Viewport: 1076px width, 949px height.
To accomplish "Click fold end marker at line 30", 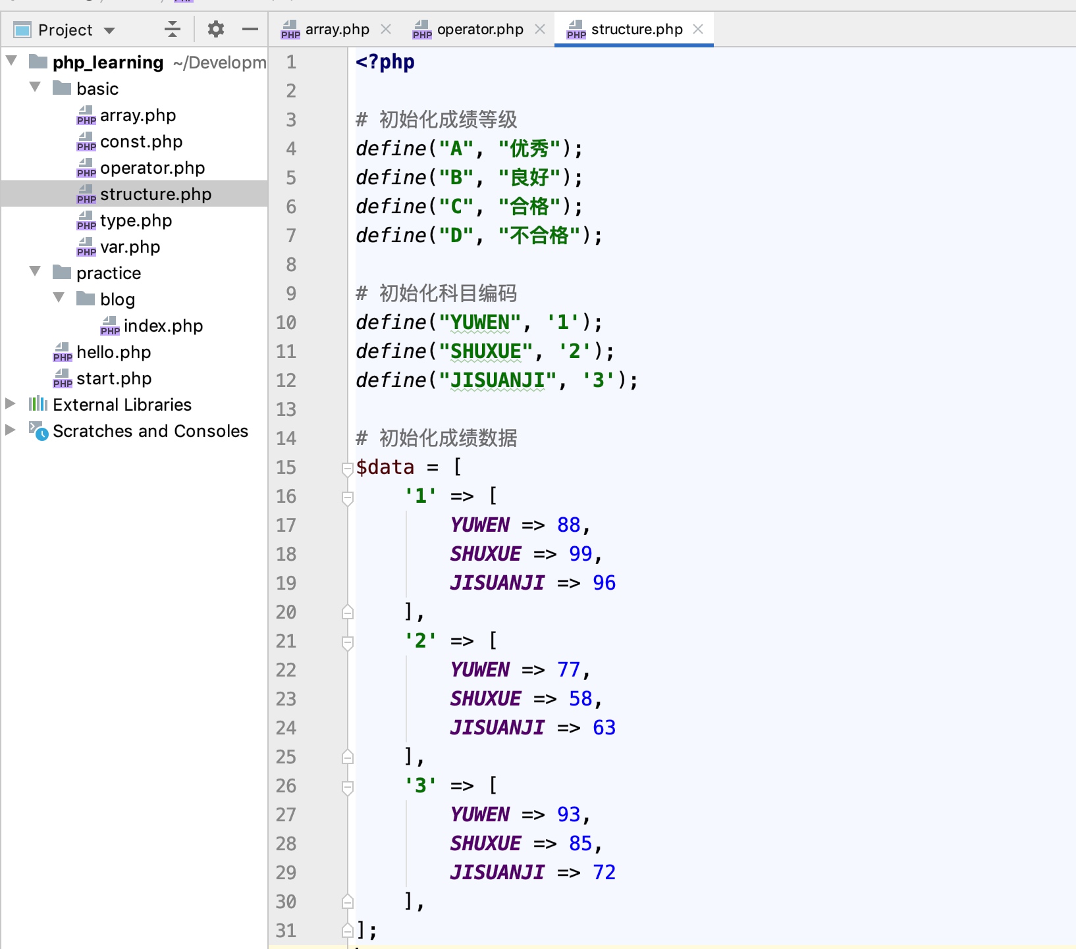I will (x=348, y=902).
